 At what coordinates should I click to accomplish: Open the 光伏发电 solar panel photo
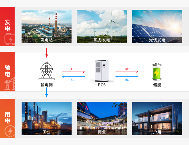pos(157,26)
